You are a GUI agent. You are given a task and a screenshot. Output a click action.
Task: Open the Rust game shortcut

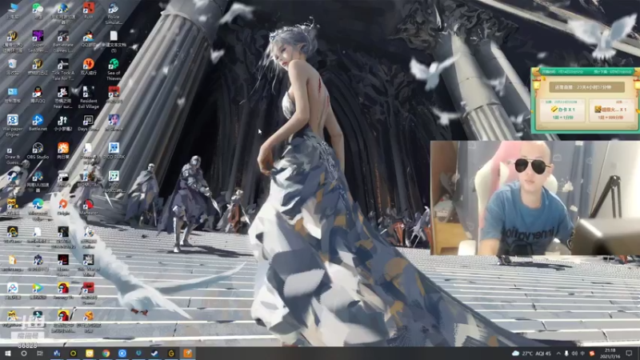(x=88, y=10)
